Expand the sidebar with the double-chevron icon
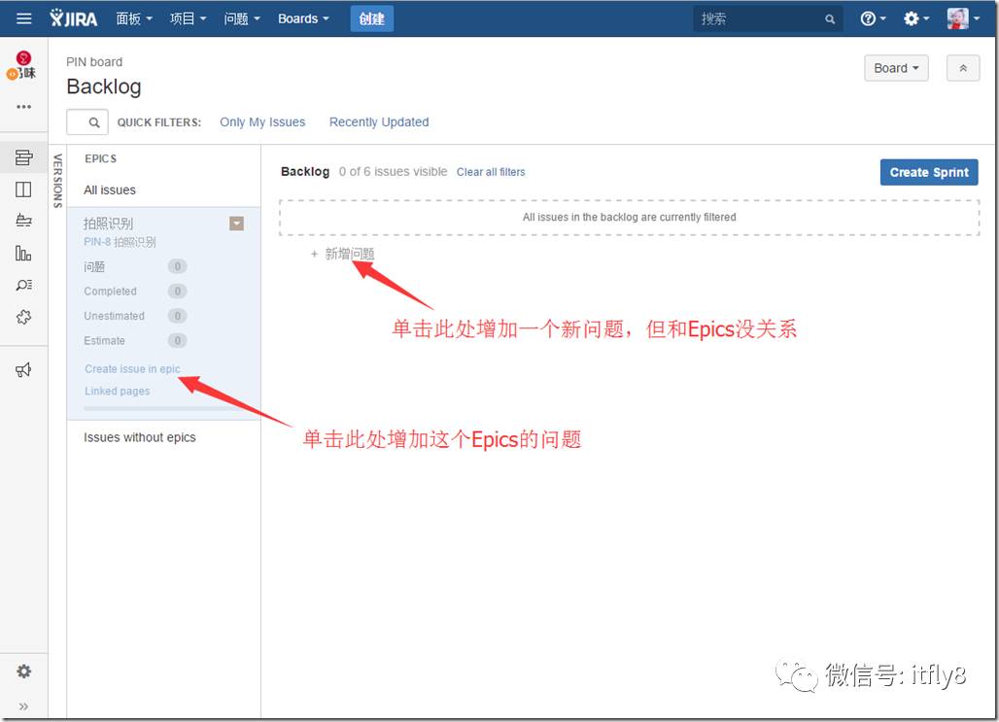 (x=23, y=706)
